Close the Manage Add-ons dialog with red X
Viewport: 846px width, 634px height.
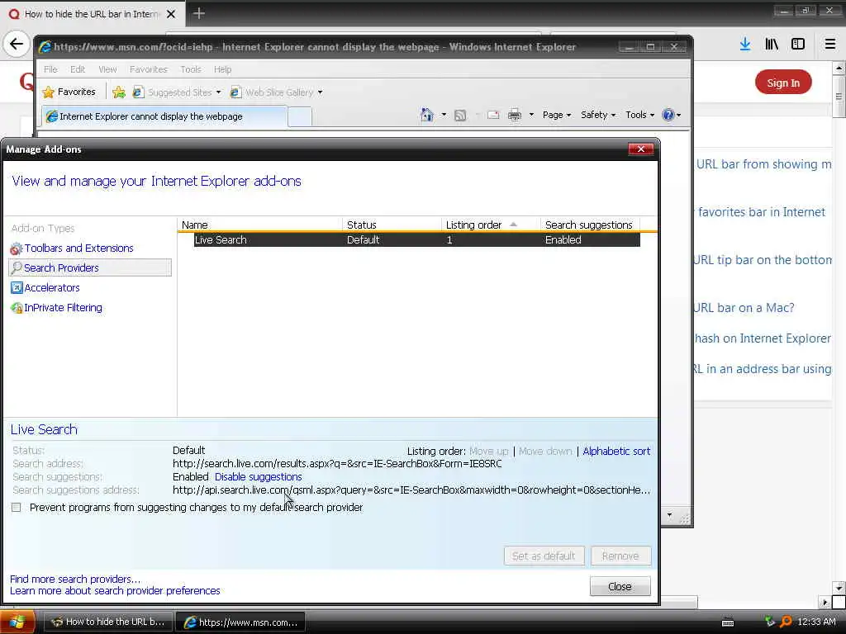(641, 149)
